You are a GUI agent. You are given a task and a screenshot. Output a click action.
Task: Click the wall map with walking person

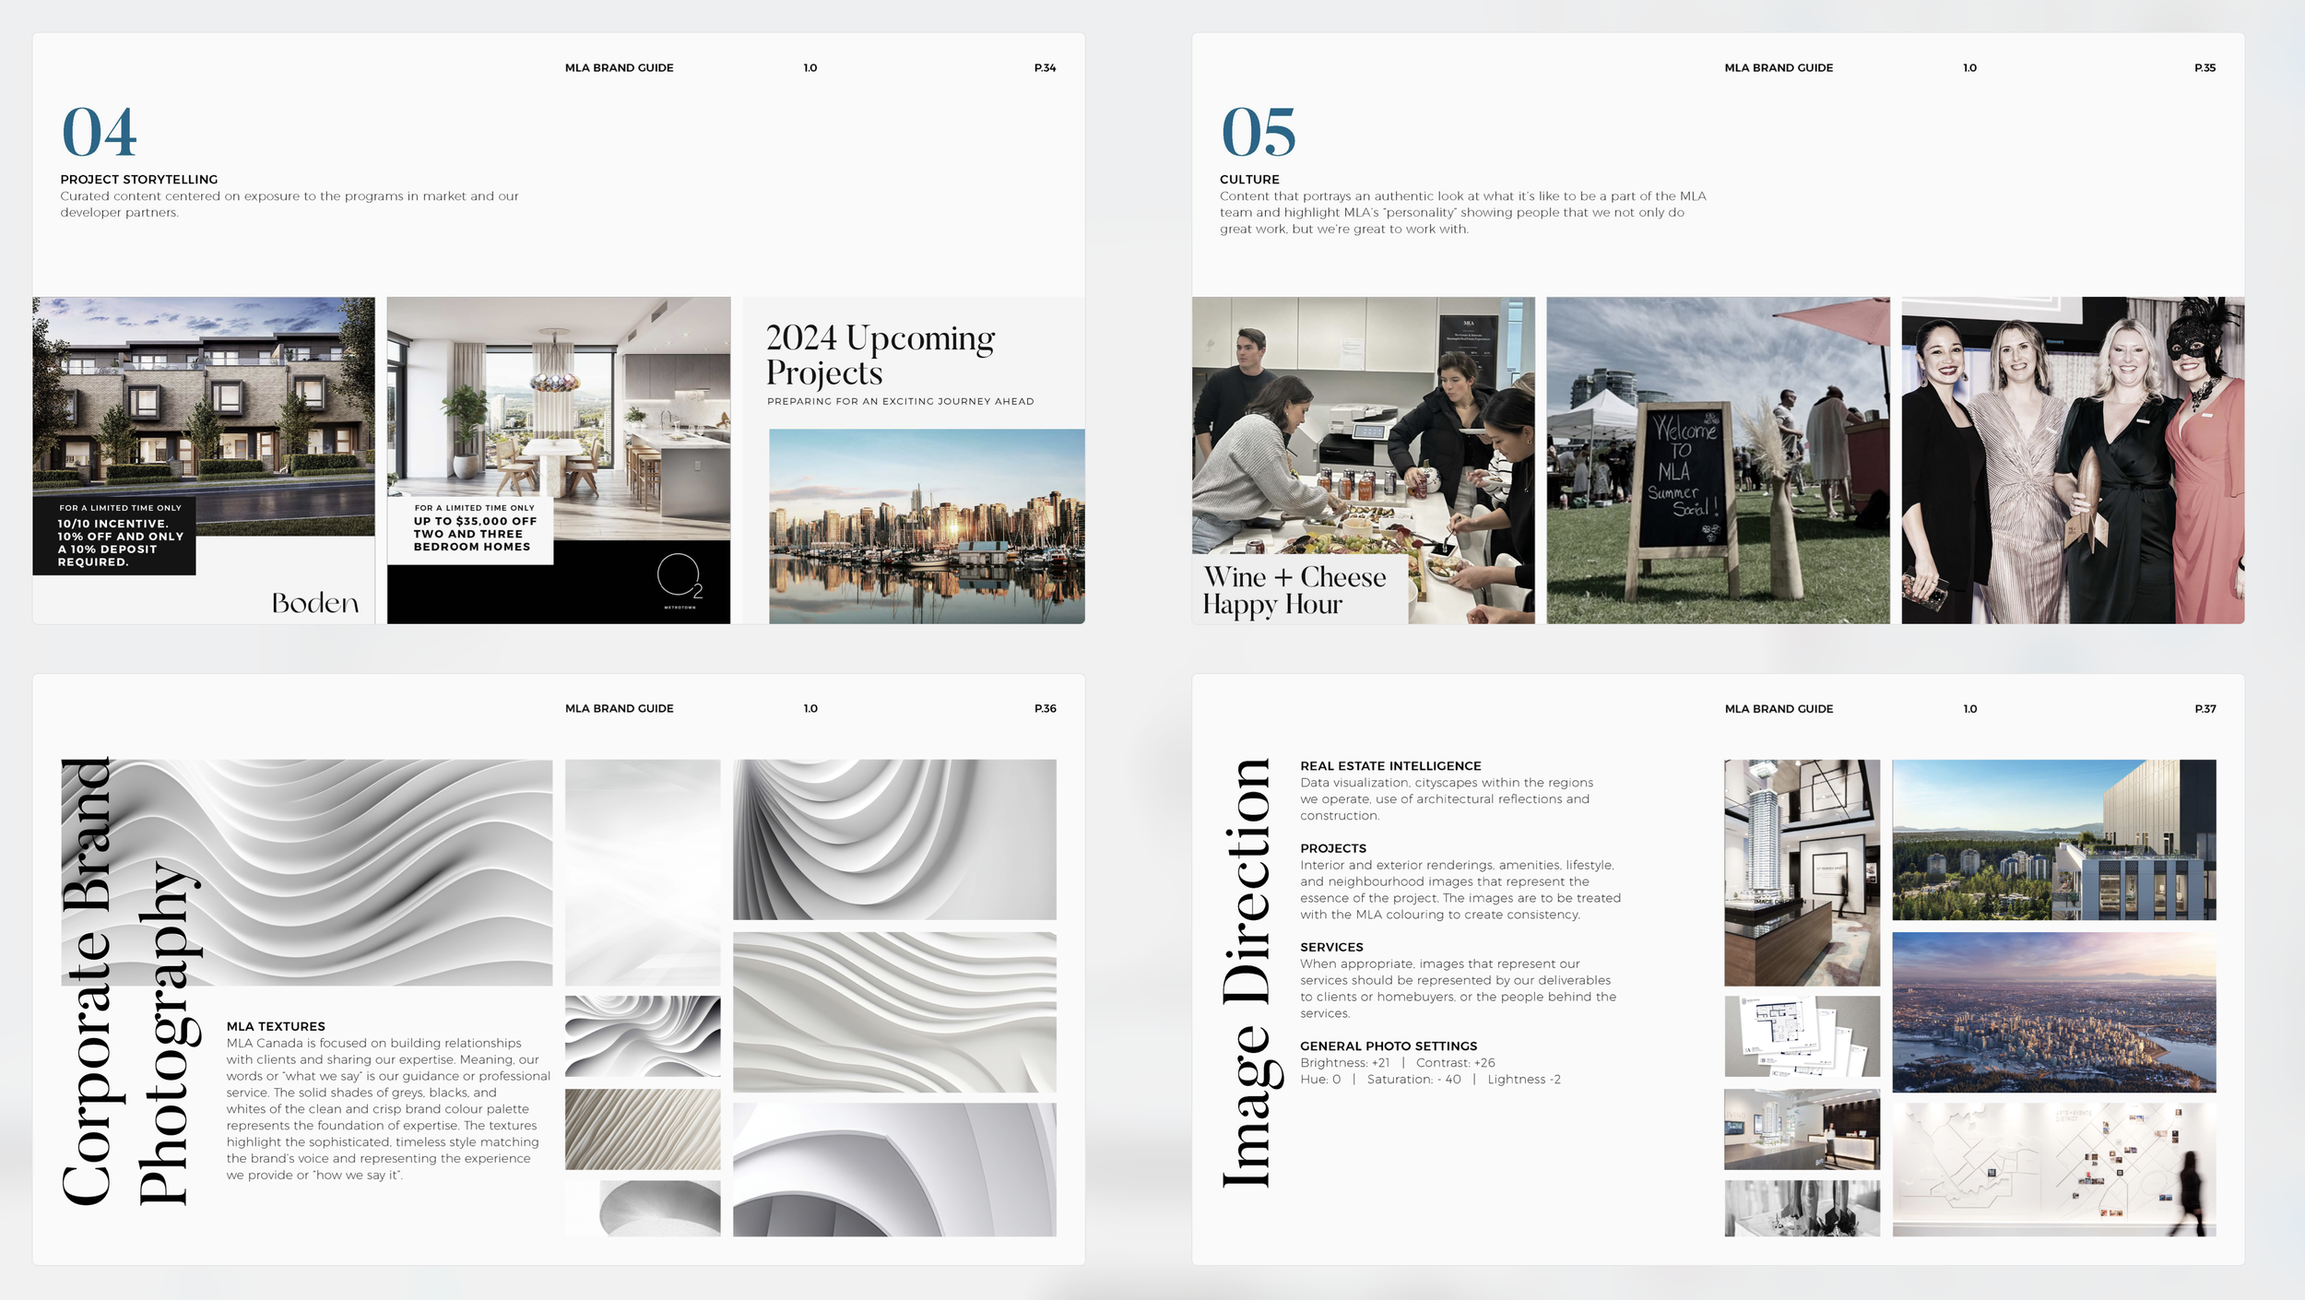[2054, 1170]
